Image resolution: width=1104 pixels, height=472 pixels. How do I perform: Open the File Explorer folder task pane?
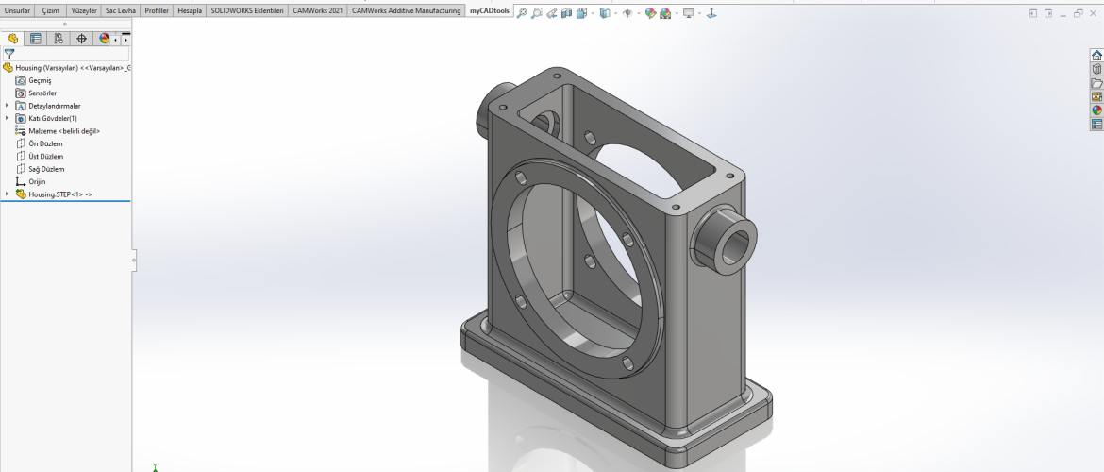[1096, 83]
